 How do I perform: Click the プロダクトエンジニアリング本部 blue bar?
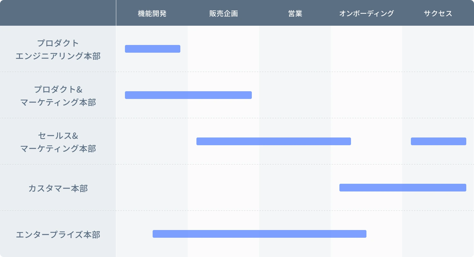tap(153, 49)
